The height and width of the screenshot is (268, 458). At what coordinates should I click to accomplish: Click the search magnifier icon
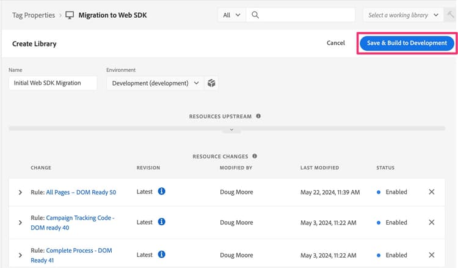[255, 15]
